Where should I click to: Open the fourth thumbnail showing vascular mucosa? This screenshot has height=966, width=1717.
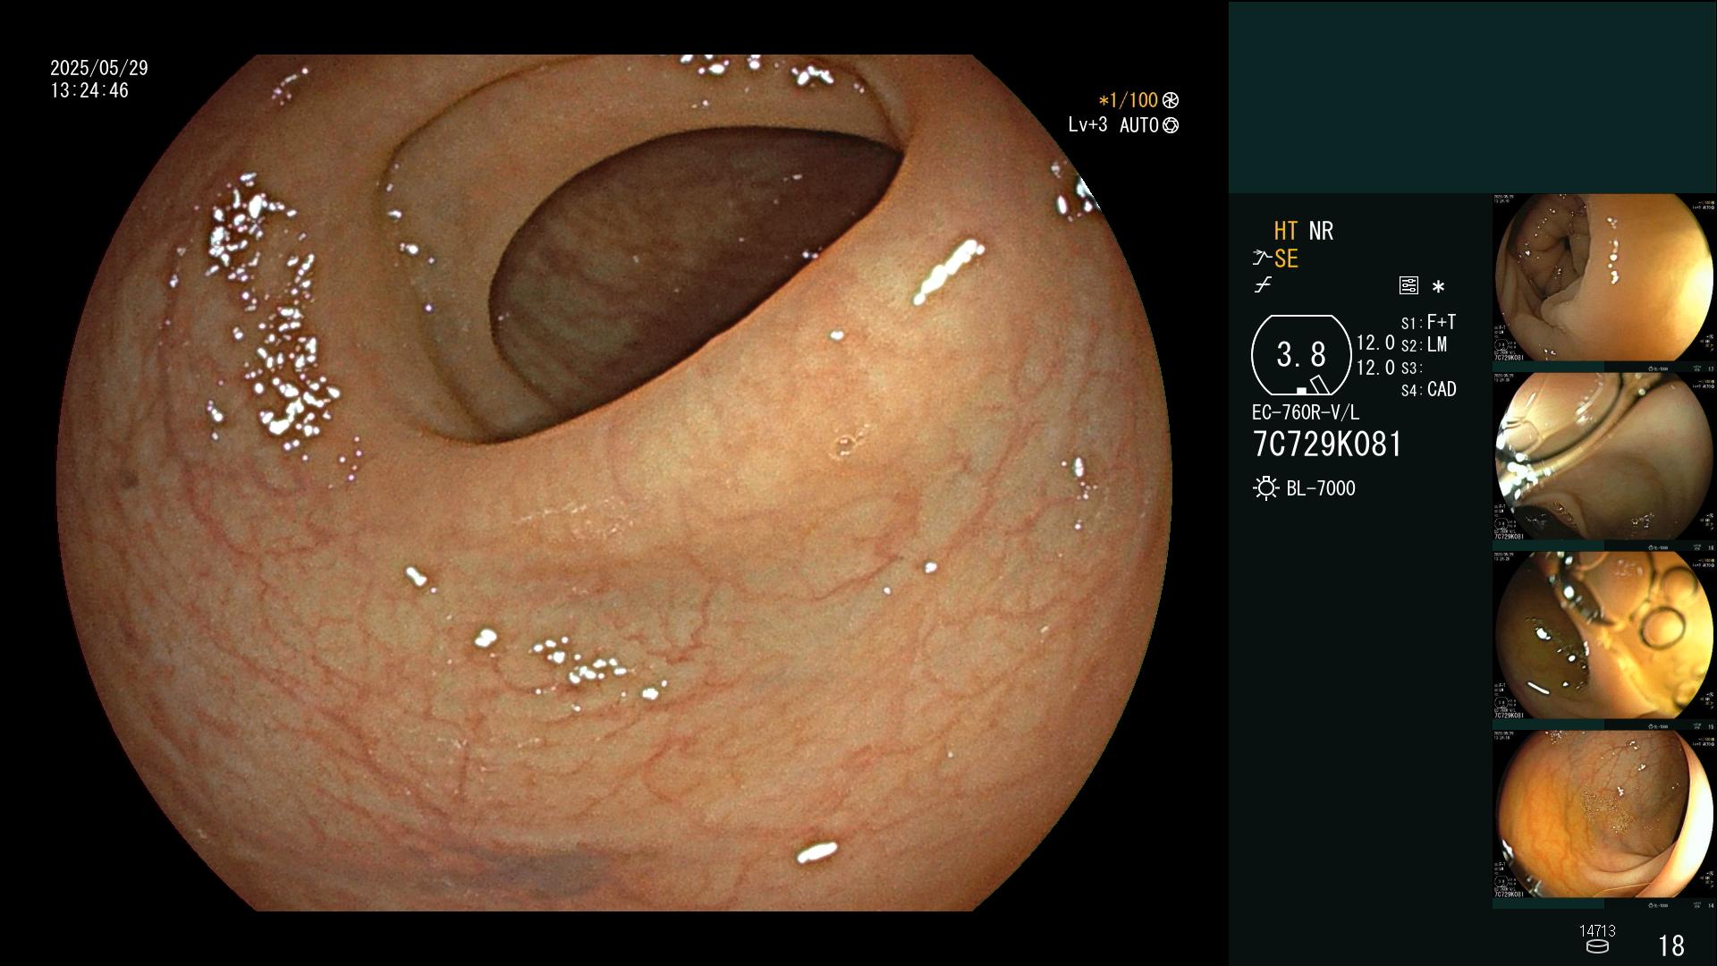(1604, 815)
